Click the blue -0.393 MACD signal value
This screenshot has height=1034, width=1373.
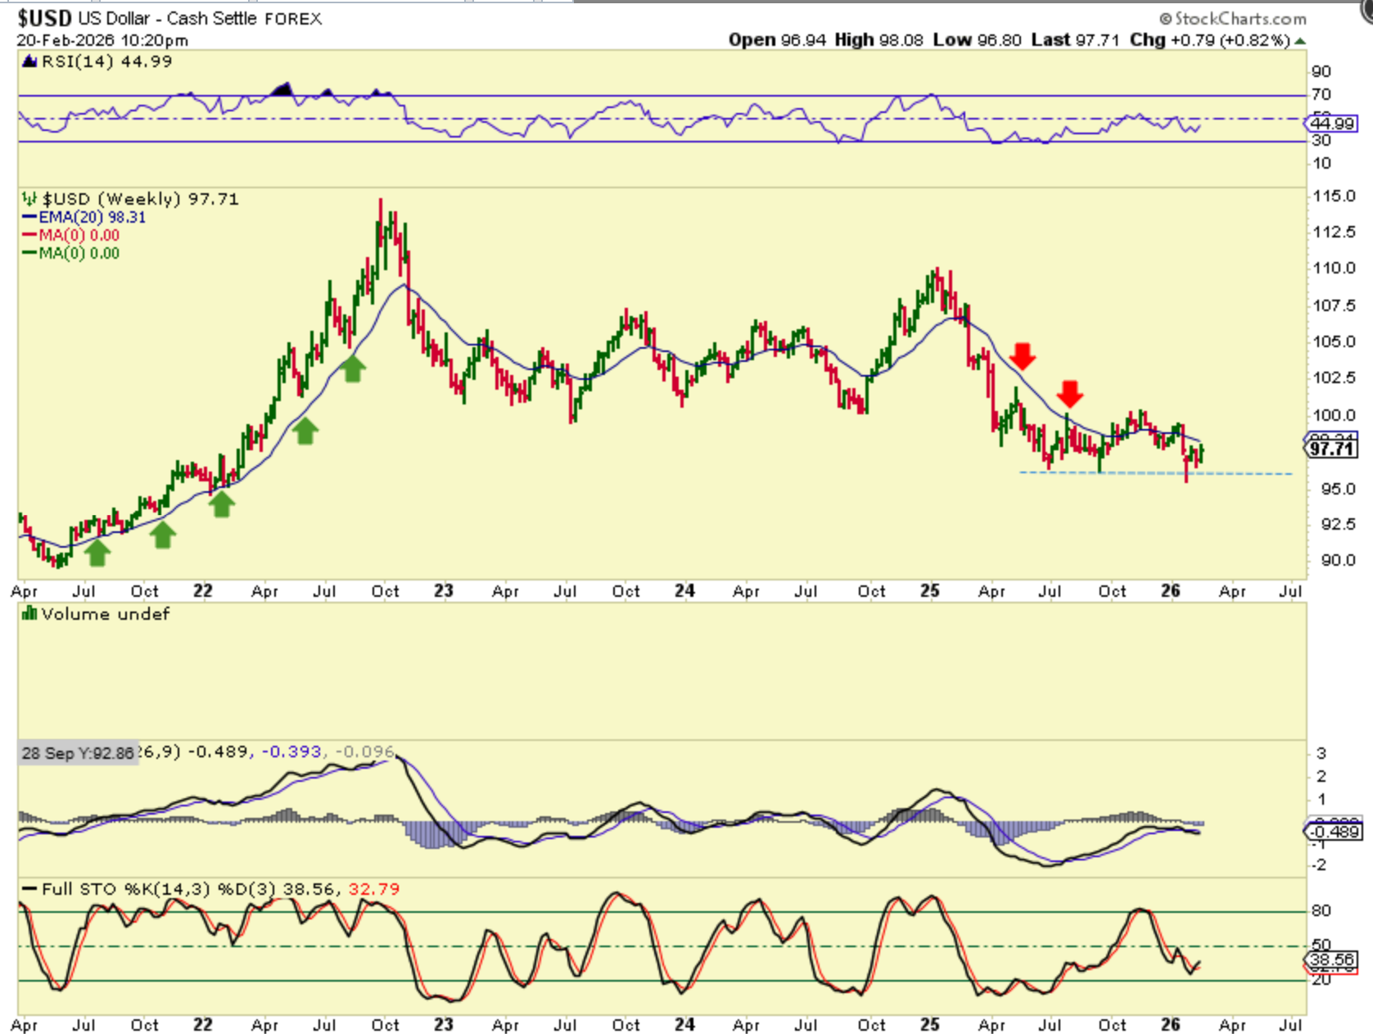292,751
